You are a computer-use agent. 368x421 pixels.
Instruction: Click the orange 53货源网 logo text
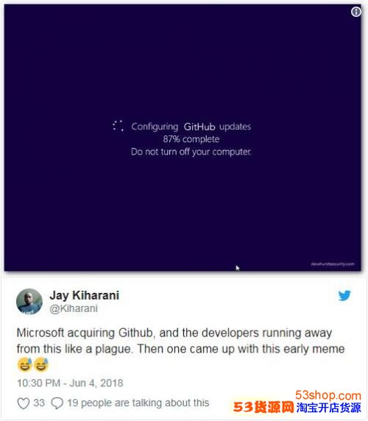(x=263, y=407)
